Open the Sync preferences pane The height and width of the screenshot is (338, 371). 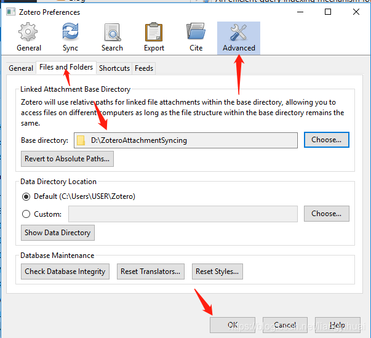[x=70, y=38]
